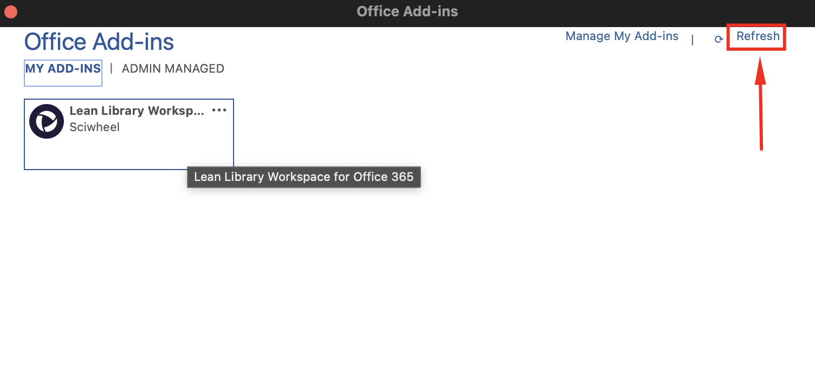Viewport: 815px width, 376px height.
Task: Click the circular refresh arrow icon
Action: point(718,38)
